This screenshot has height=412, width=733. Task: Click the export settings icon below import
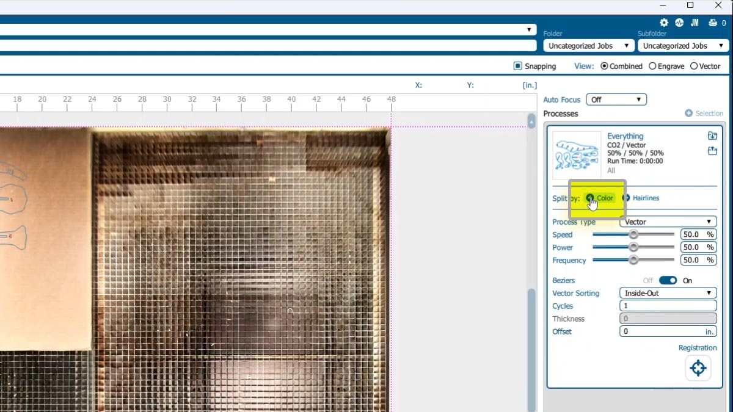pos(712,151)
